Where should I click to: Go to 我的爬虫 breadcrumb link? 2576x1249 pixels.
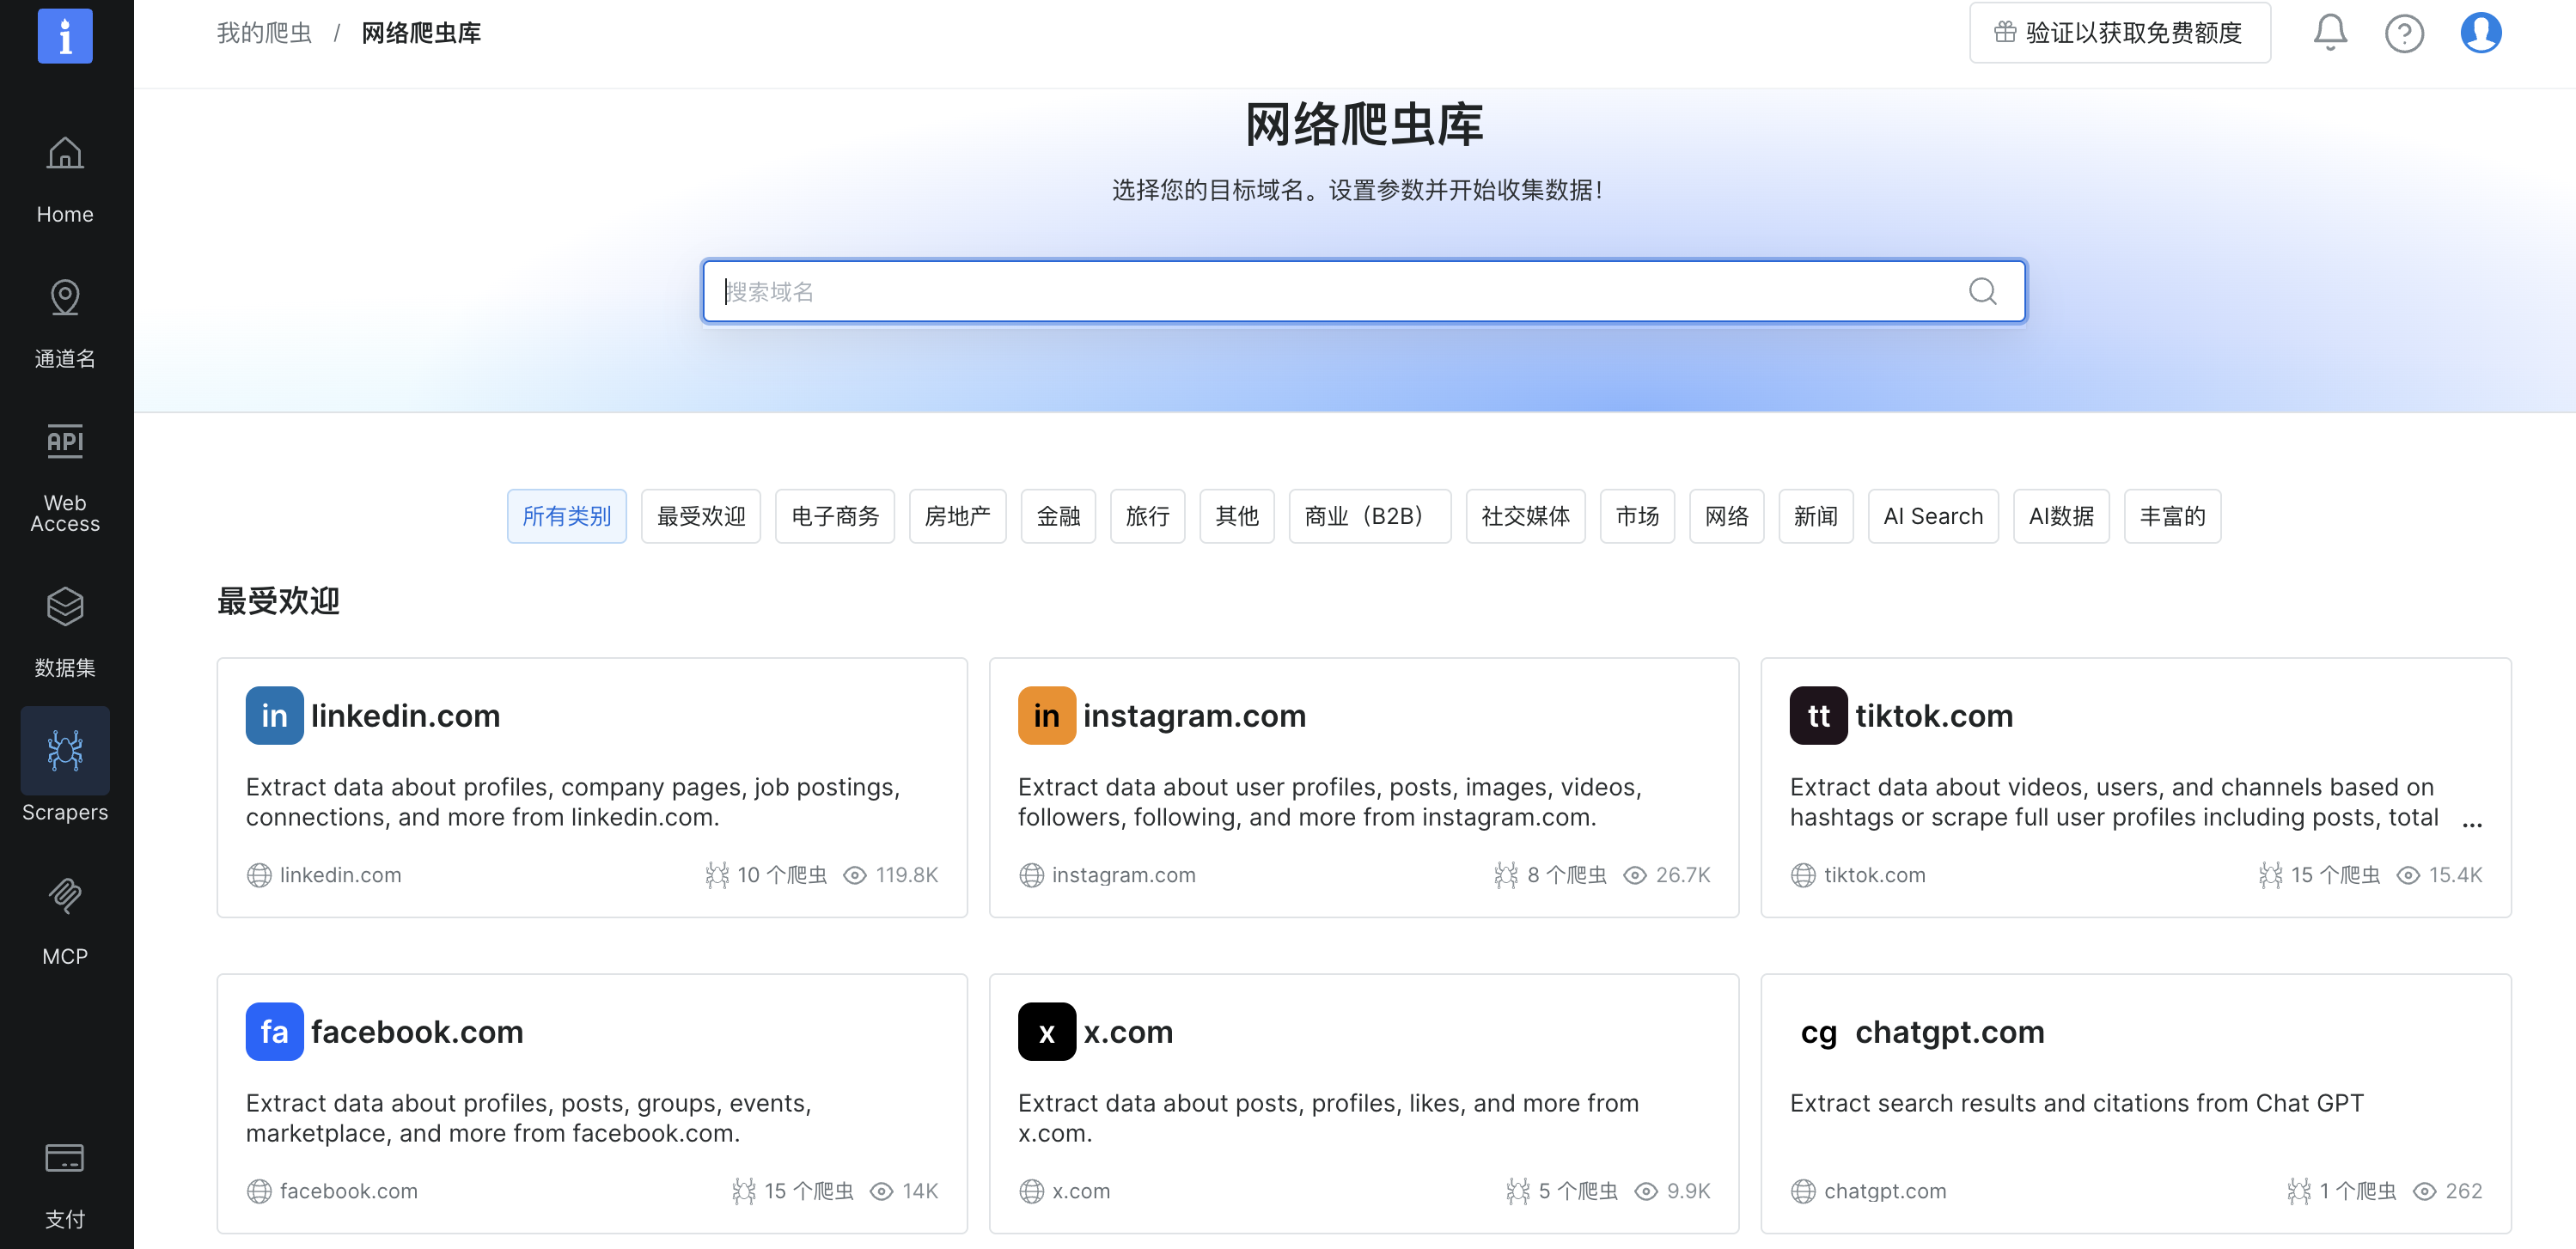pyautogui.click(x=264, y=33)
